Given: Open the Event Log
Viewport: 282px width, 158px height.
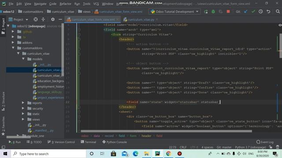Looking at the screenshot, I should tap(265, 142).
